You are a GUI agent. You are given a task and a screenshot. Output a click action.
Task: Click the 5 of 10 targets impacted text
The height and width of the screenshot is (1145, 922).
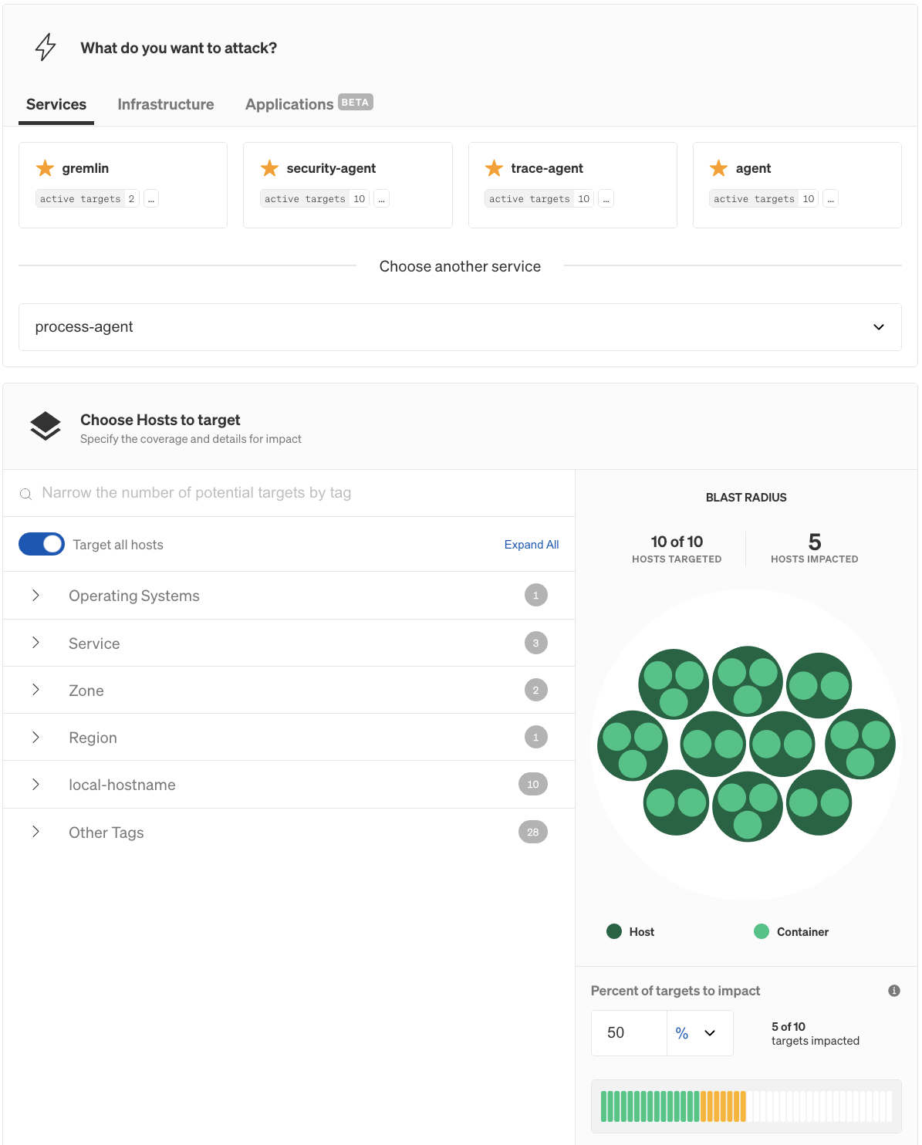click(x=815, y=1034)
